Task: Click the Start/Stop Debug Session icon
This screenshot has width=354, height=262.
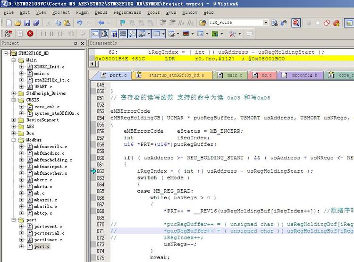Action: point(296,23)
